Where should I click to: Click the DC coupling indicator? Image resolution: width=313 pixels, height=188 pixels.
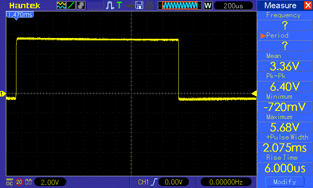point(9,182)
